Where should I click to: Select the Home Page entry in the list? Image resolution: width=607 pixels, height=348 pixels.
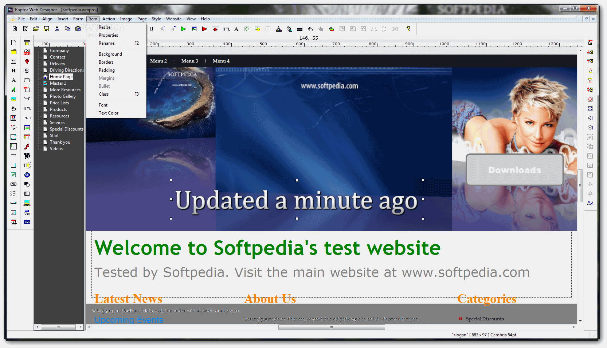coord(61,77)
